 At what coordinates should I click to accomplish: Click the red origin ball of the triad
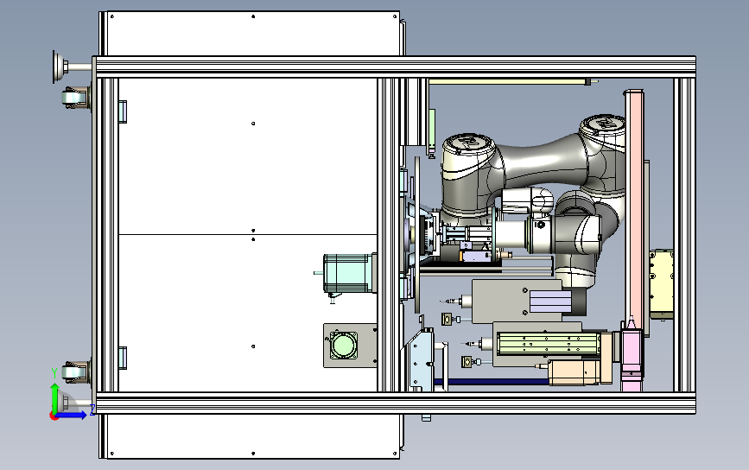(54, 416)
